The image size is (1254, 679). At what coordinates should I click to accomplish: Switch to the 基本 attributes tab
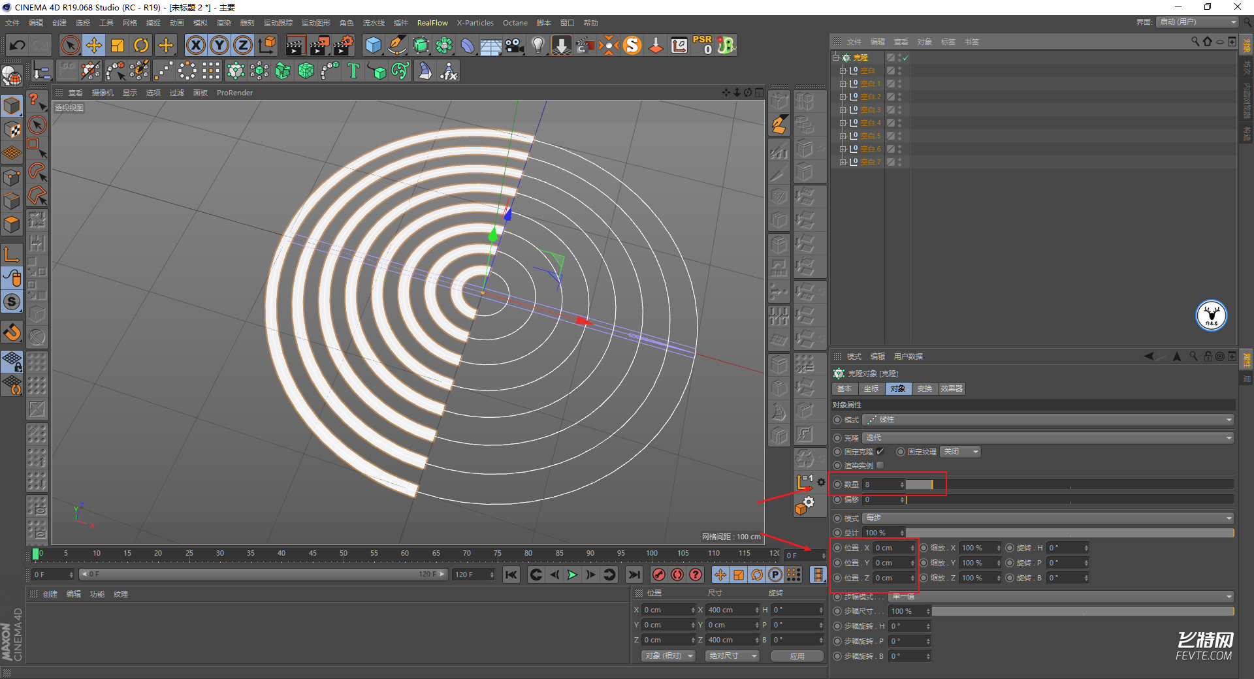[844, 388]
